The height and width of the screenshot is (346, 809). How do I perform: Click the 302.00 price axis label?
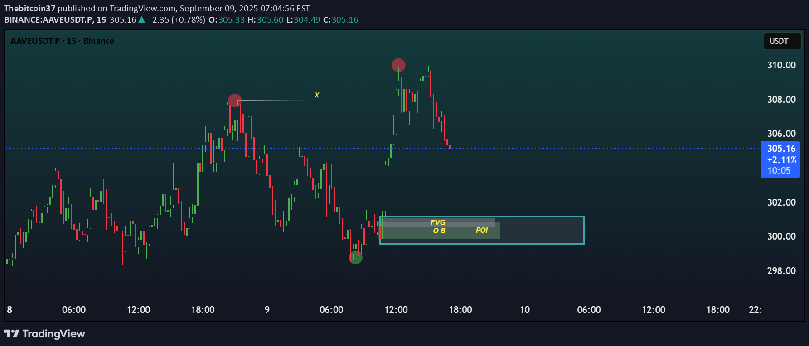pyautogui.click(x=781, y=202)
